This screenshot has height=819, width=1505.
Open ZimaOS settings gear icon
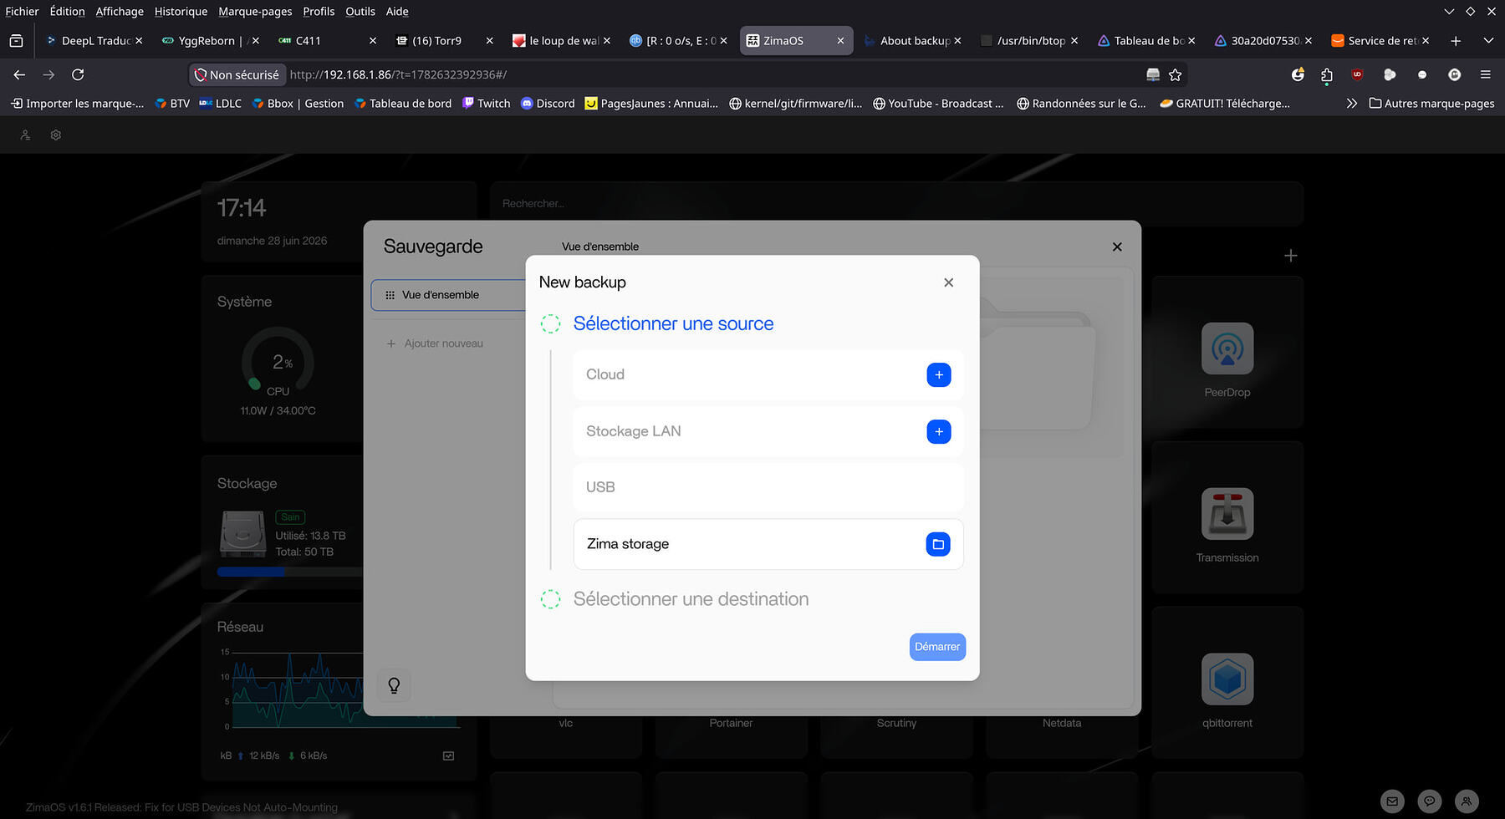56,135
